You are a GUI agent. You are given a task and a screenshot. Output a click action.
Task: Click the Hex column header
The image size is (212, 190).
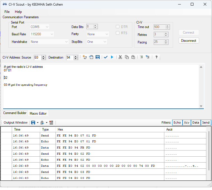110,129
